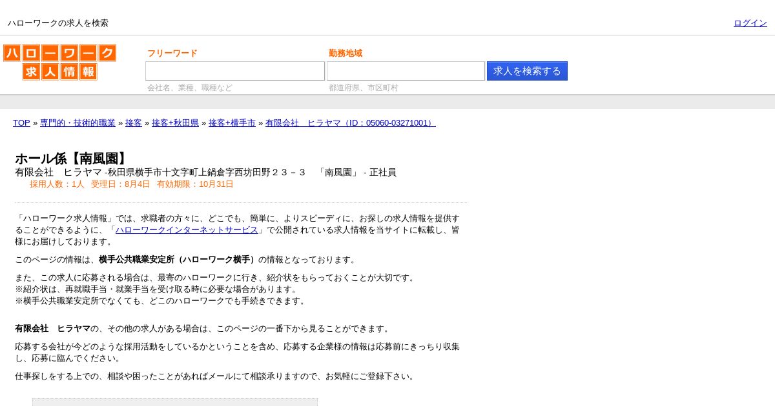Click the 会社名、業種、職種など hint text

point(189,88)
